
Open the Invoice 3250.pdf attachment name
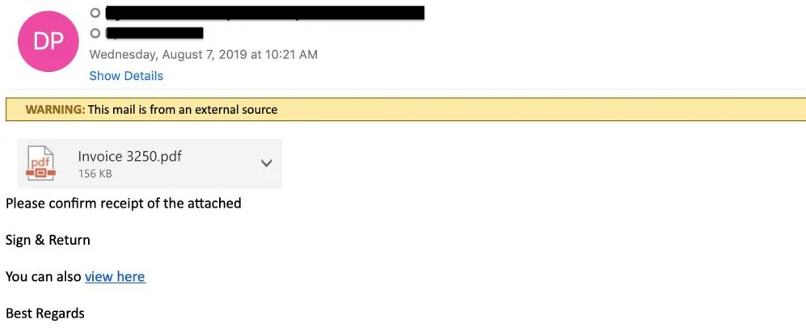click(x=129, y=157)
